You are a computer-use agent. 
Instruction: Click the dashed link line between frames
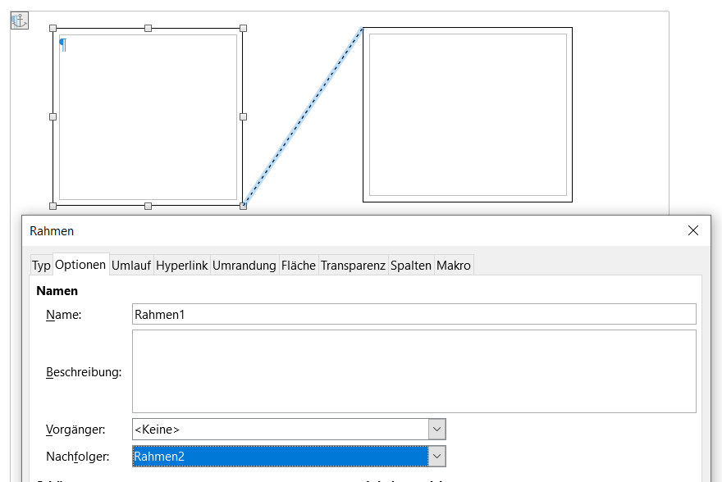click(x=303, y=116)
